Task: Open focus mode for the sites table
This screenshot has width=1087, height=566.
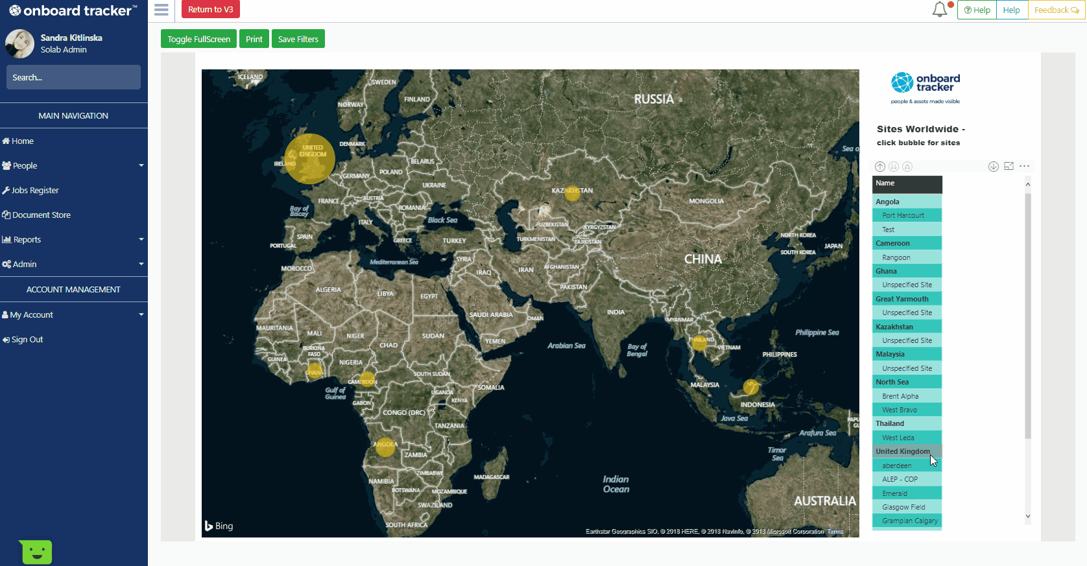Action: 1009,167
